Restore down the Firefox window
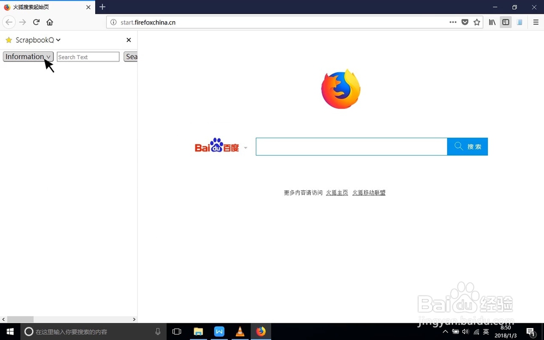 (515, 7)
